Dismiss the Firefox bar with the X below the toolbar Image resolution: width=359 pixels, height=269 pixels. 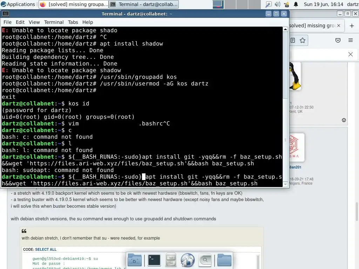coord(351,54)
